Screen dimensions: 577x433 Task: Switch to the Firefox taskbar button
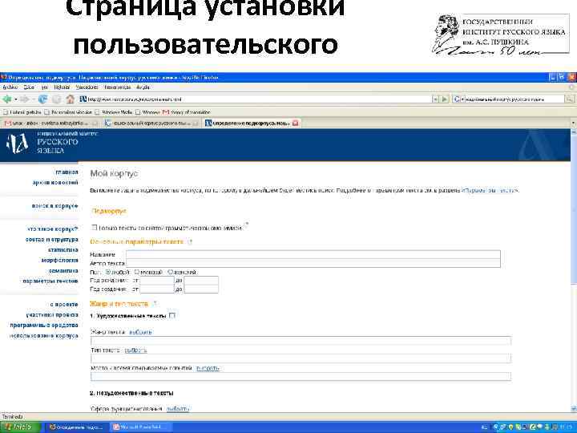pos(77,427)
